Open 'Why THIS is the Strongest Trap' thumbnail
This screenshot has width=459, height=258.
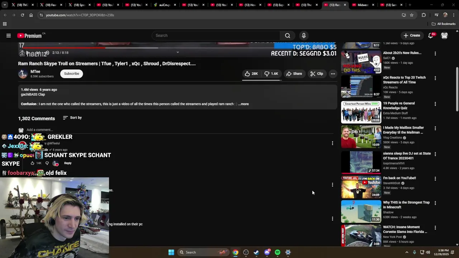pyautogui.click(x=361, y=211)
